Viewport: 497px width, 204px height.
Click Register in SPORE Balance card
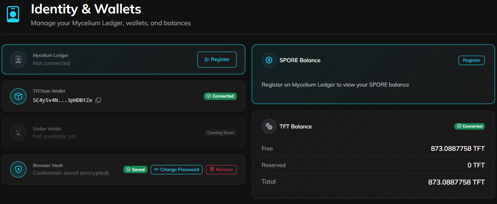pyautogui.click(x=471, y=60)
